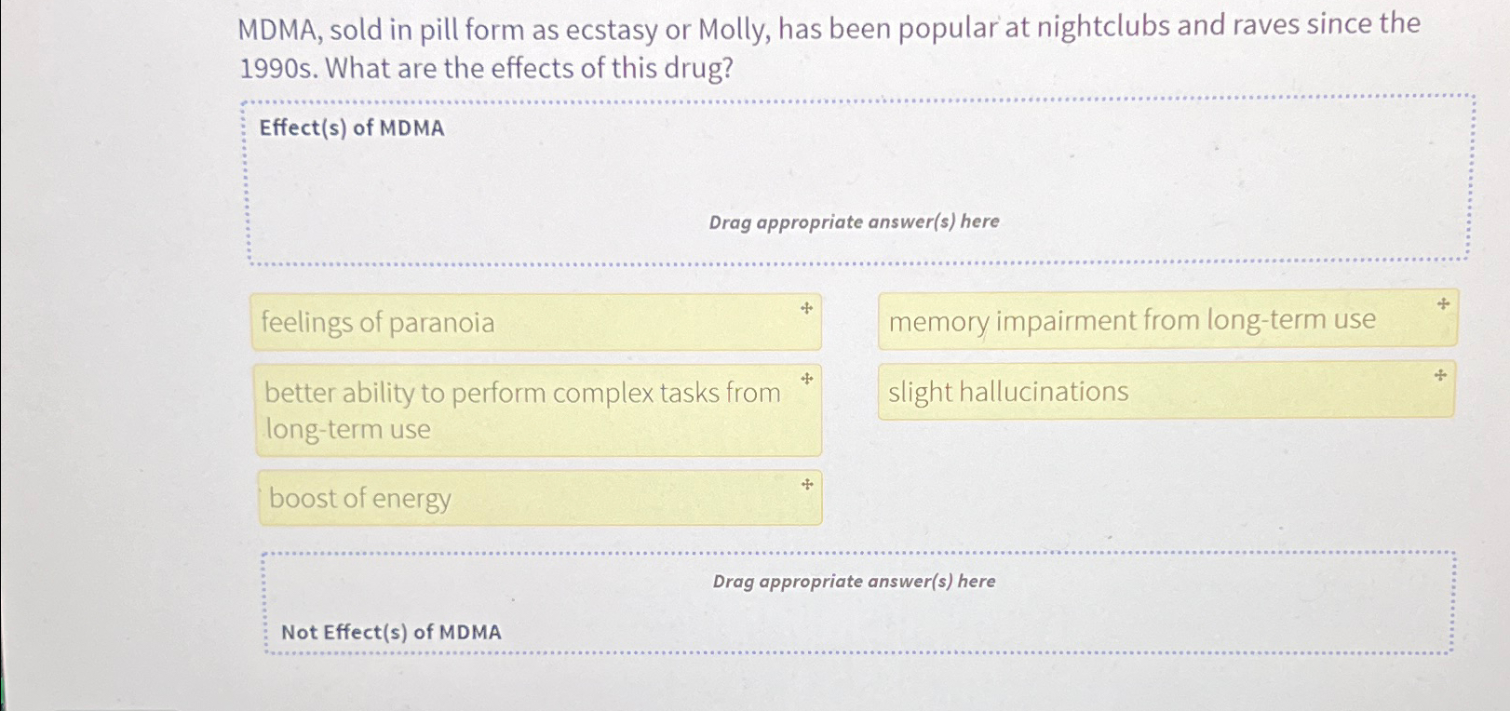Click 'Drag appropriate answer(s) here' in bottom box
The image size is (1510, 711).
[x=854, y=582]
